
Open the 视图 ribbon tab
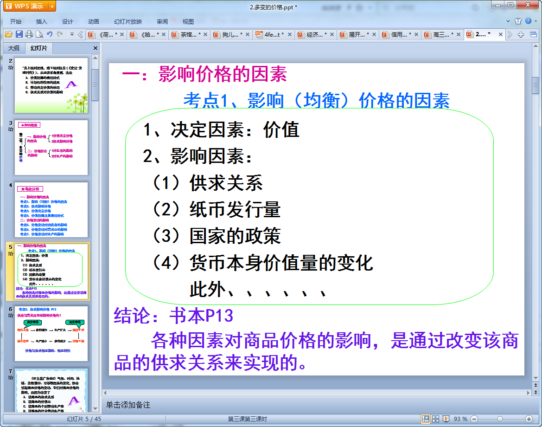(188, 21)
